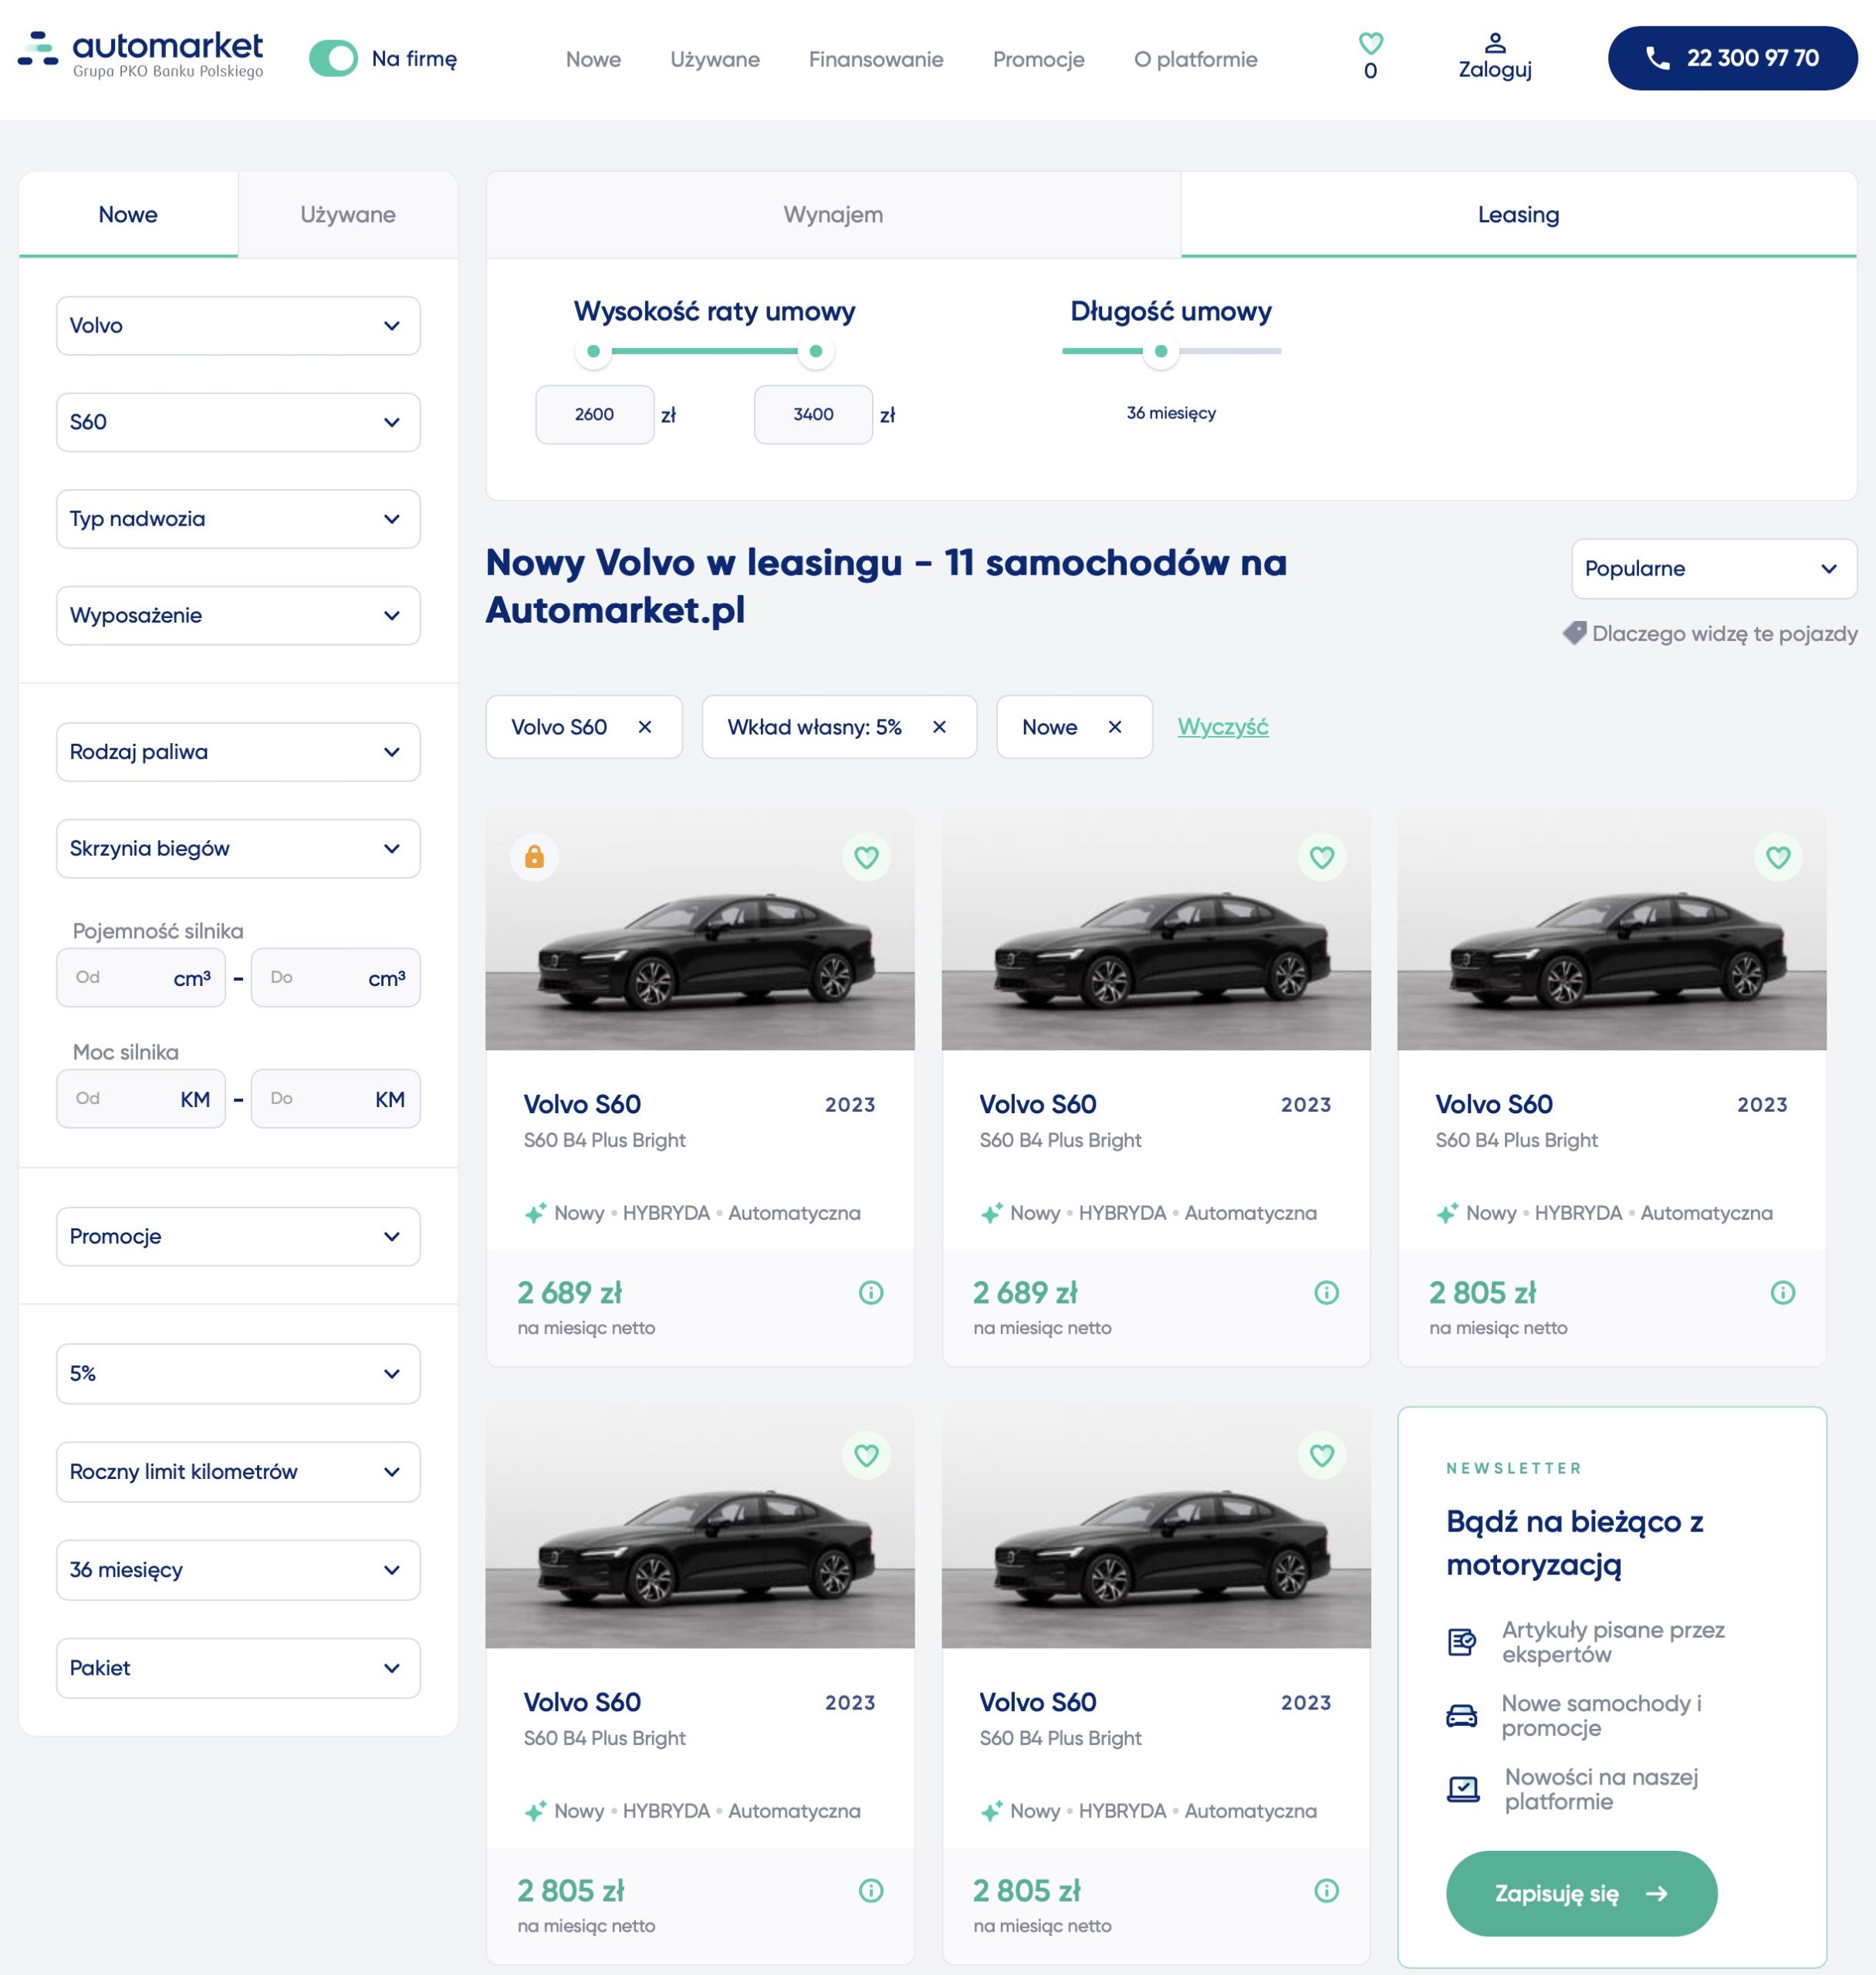The image size is (1876, 1975).
Task: Click the Zapisuję się newsletter button
Action: click(1581, 1893)
